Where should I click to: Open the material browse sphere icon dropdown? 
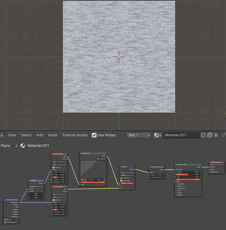tap(158, 135)
